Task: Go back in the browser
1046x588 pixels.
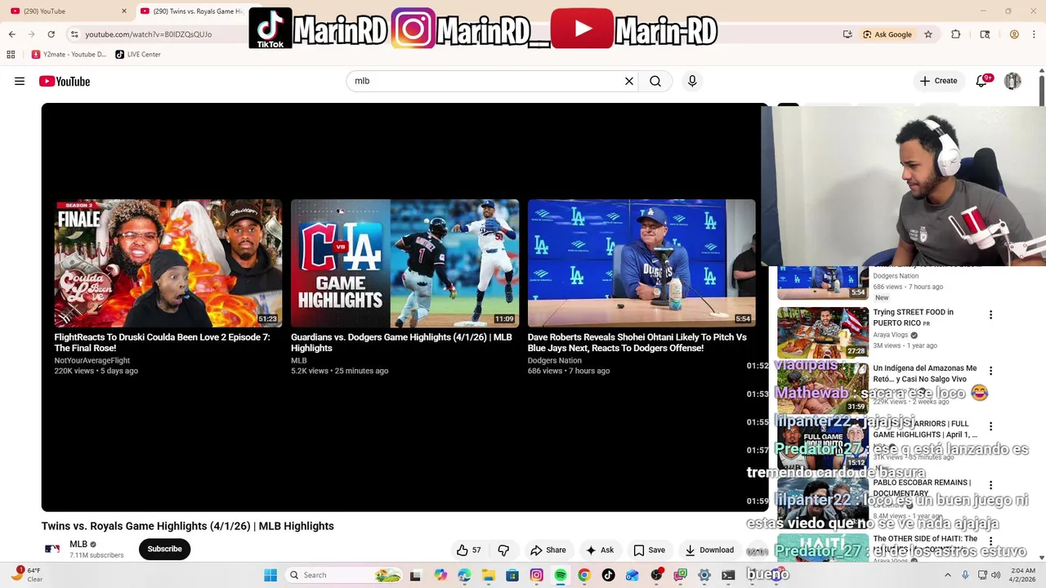Action: pyautogui.click(x=11, y=34)
